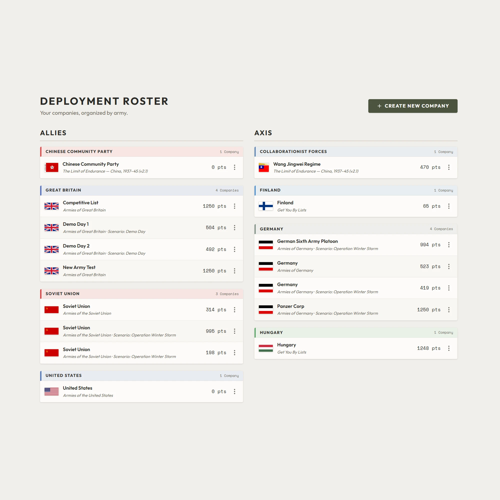Open kebab menu for Chinese Community Party company

click(234, 167)
